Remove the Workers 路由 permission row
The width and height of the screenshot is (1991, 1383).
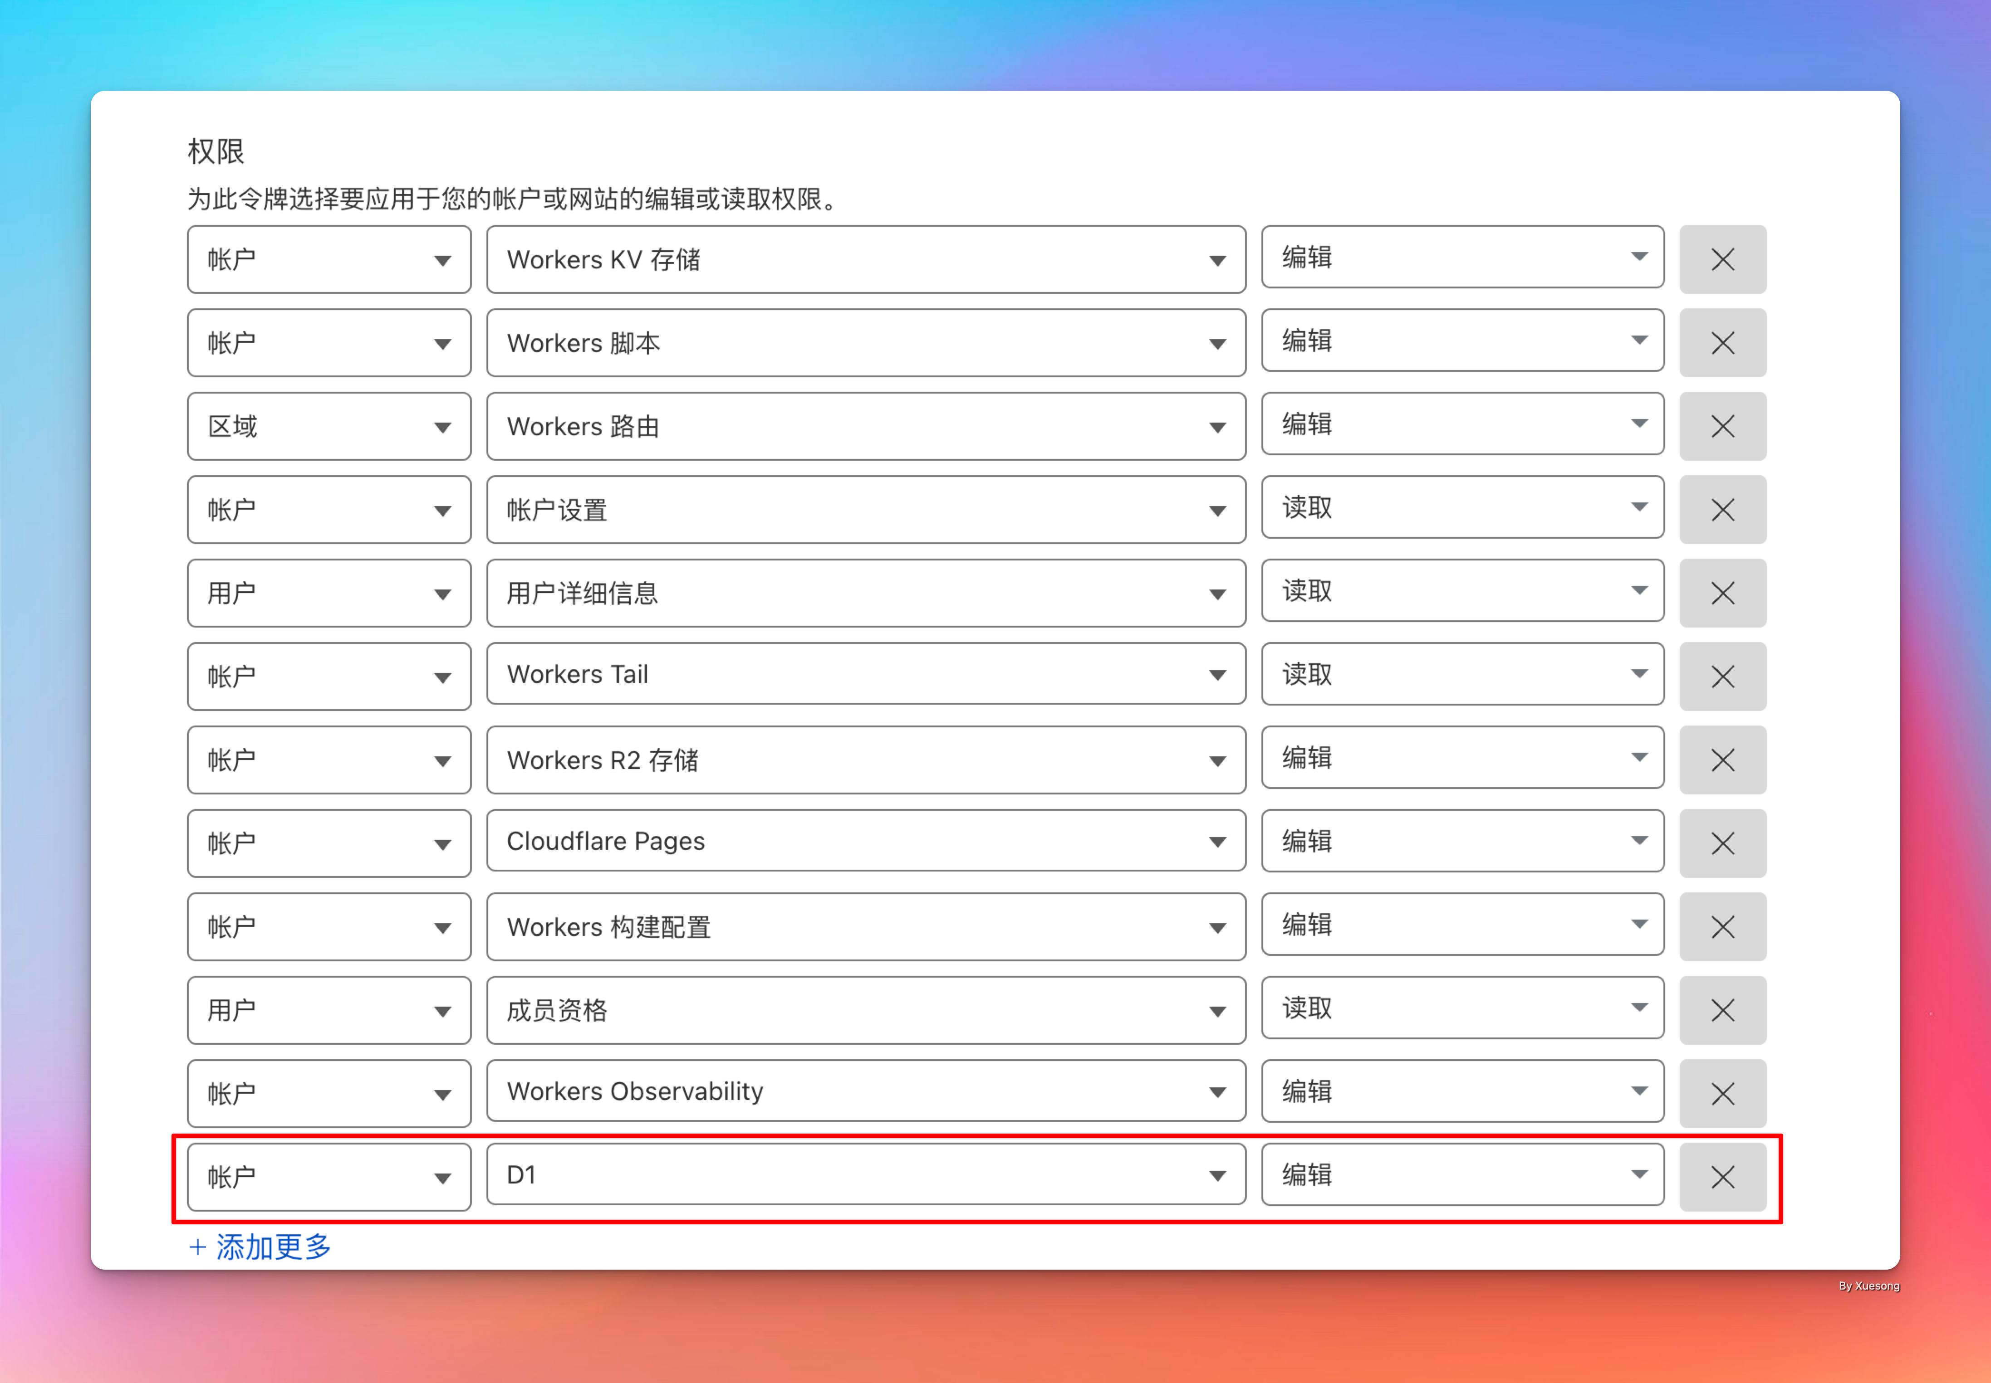pyautogui.click(x=1722, y=426)
